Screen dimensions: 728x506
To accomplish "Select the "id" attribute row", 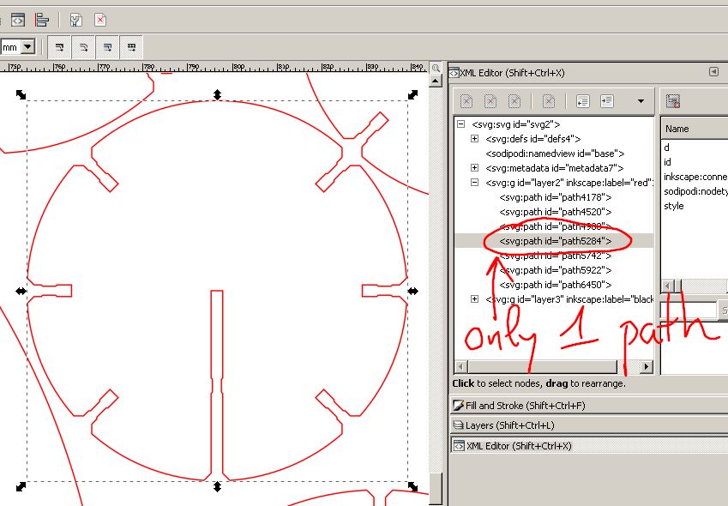I will pyautogui.click(x=694, y=162).
